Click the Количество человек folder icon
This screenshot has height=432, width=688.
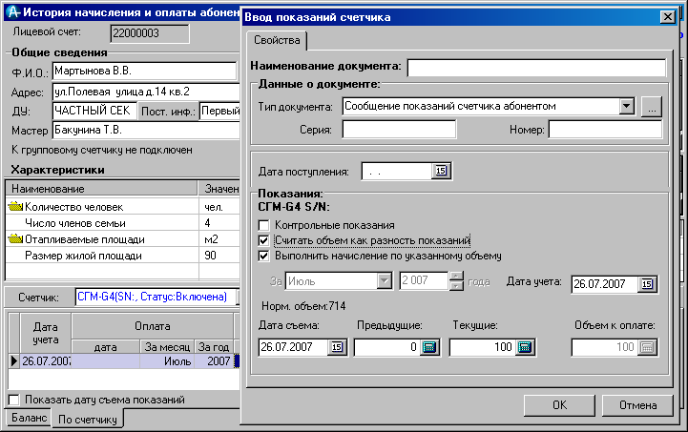14,206
